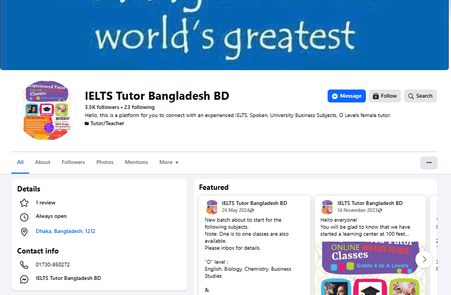Click the public globe icon on 26 May post

click(252, 210)
